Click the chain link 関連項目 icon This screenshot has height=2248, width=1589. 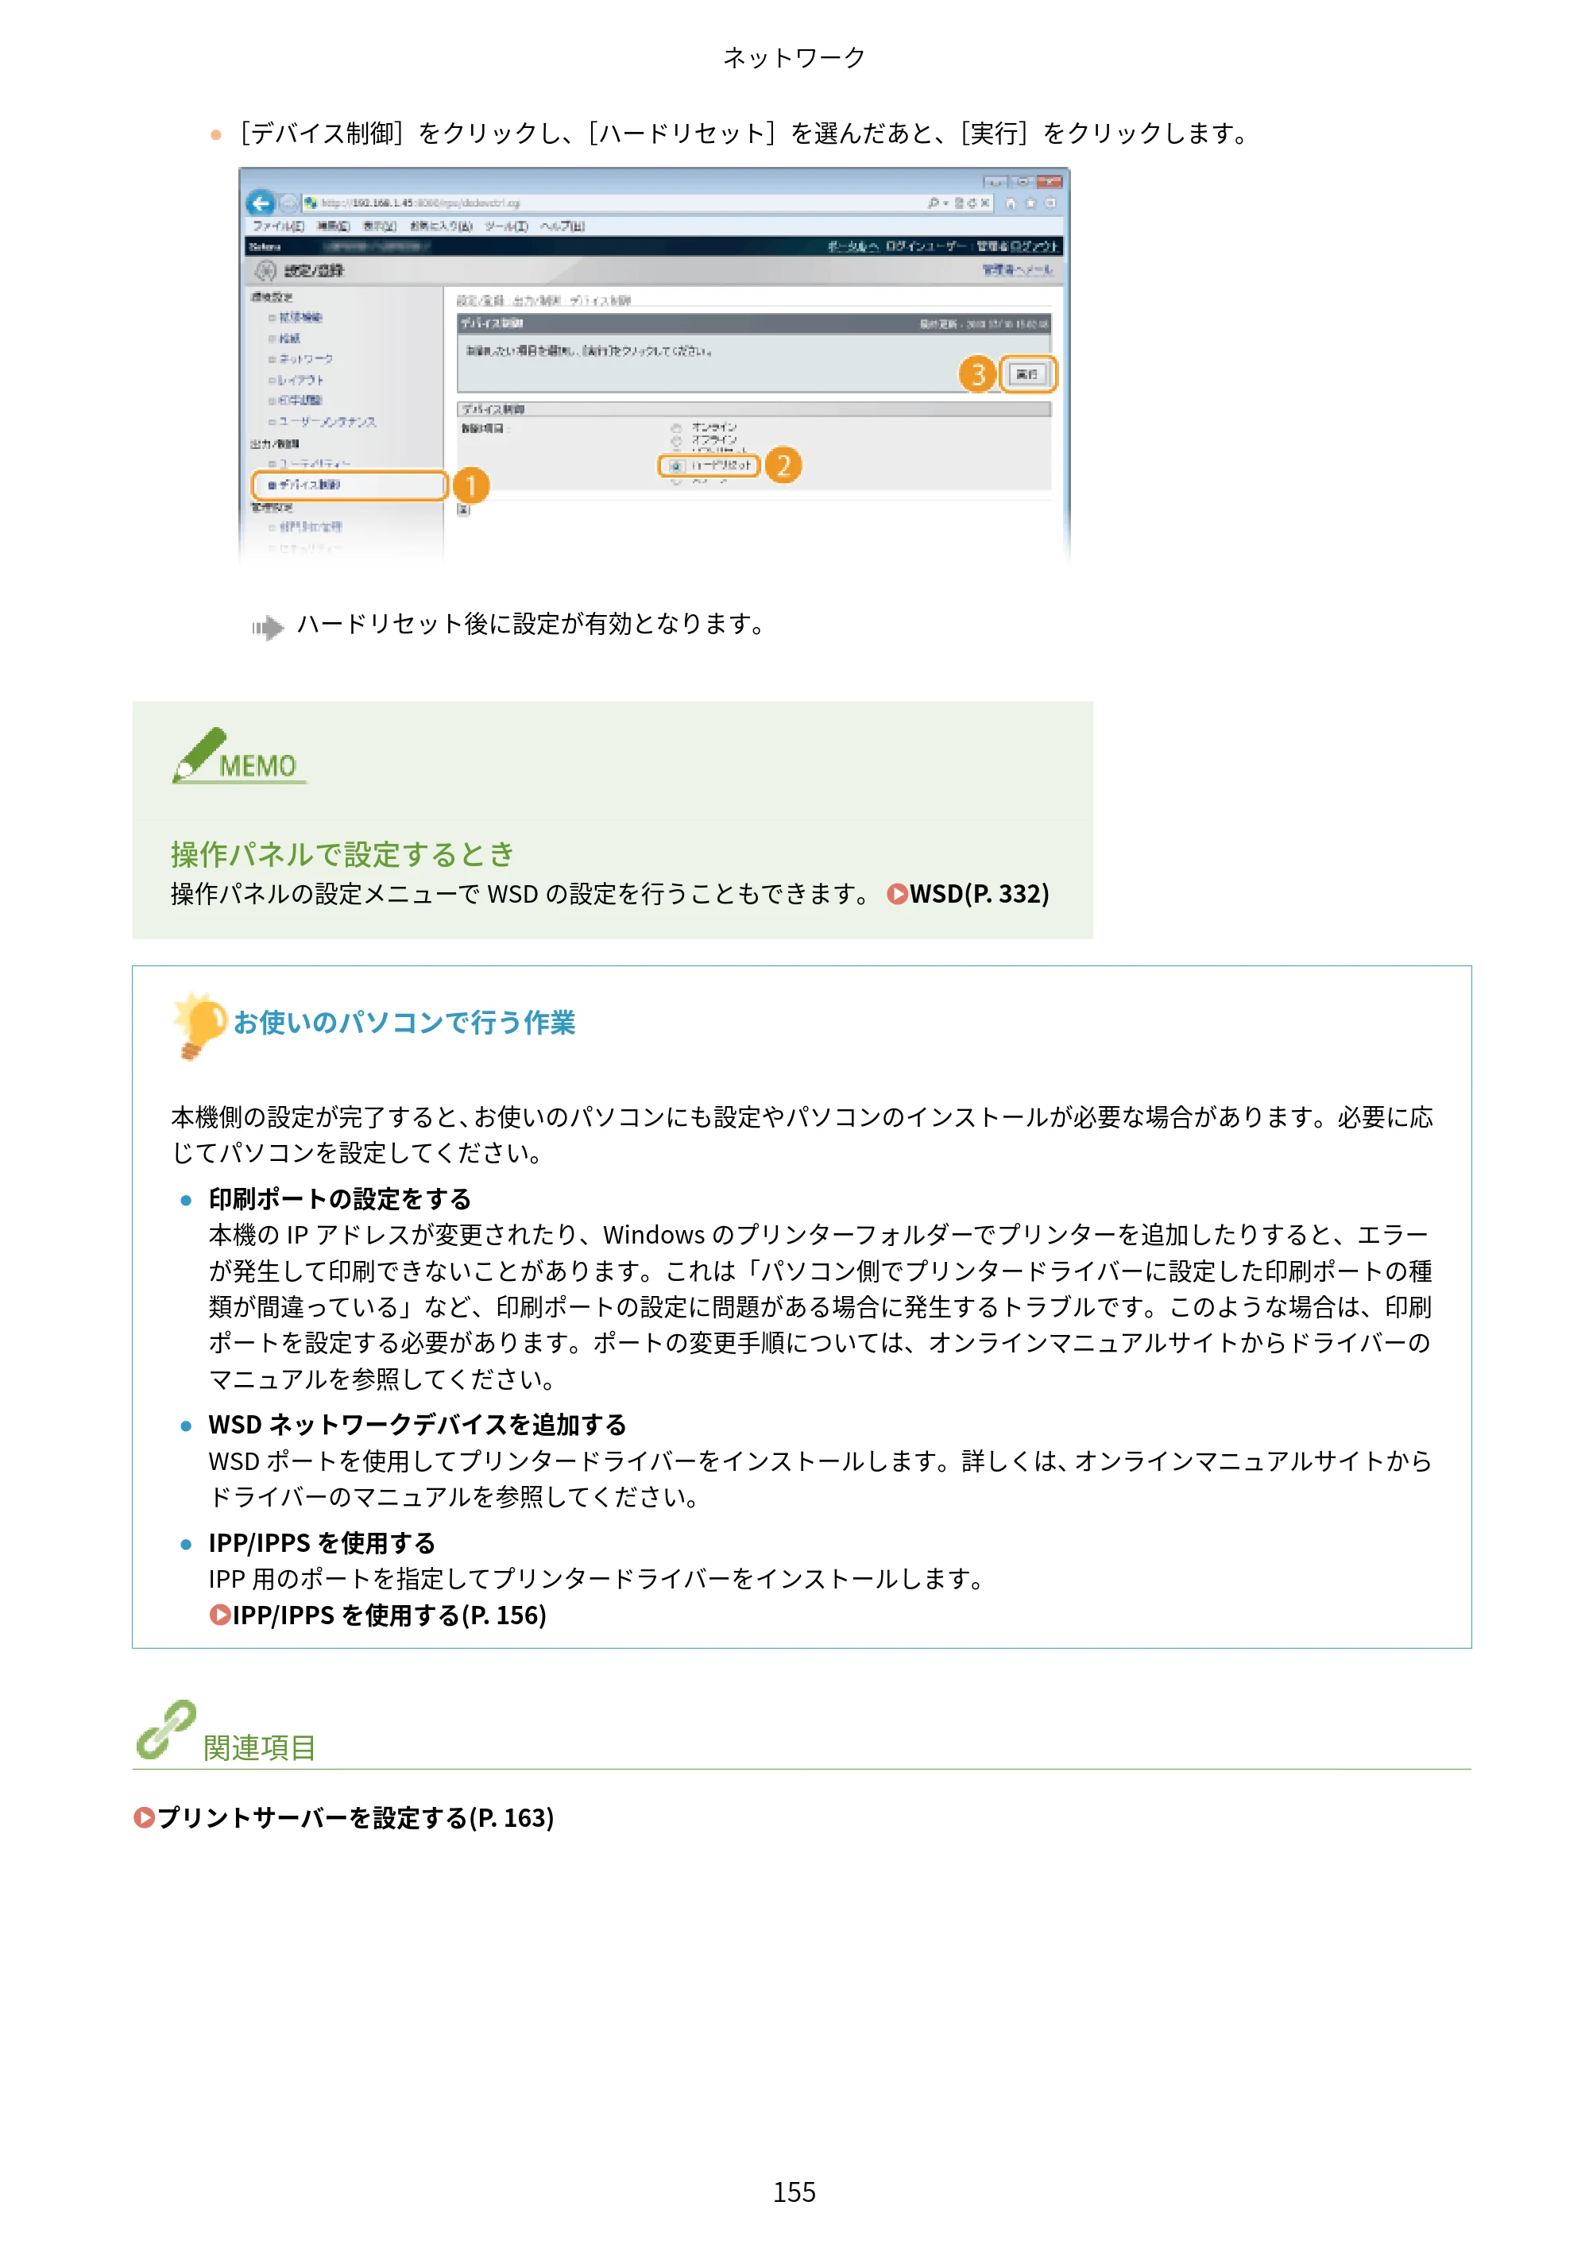click(x=165, y=1730)
